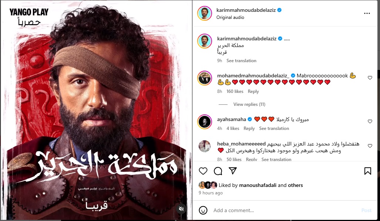Screen dimensions: 380x221
Task: Expand View replies (11)
Action: (x=249, y=104)
